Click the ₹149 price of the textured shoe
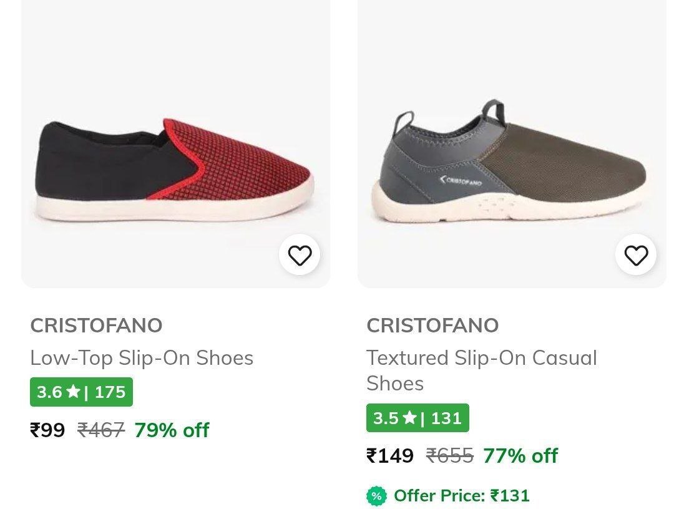Screen dimensions: 674x517 coord(390,456)
